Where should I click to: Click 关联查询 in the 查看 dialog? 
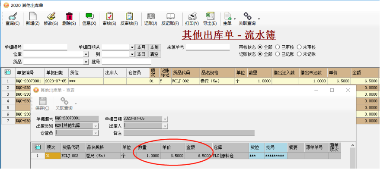tap(64, 103)
